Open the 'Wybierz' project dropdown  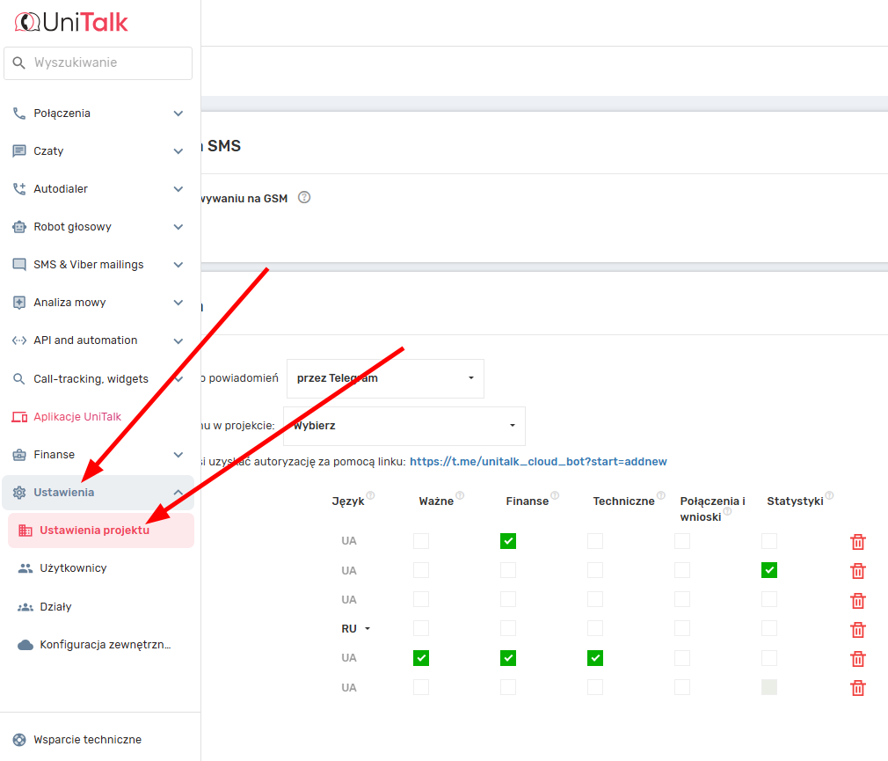point(404,426)
